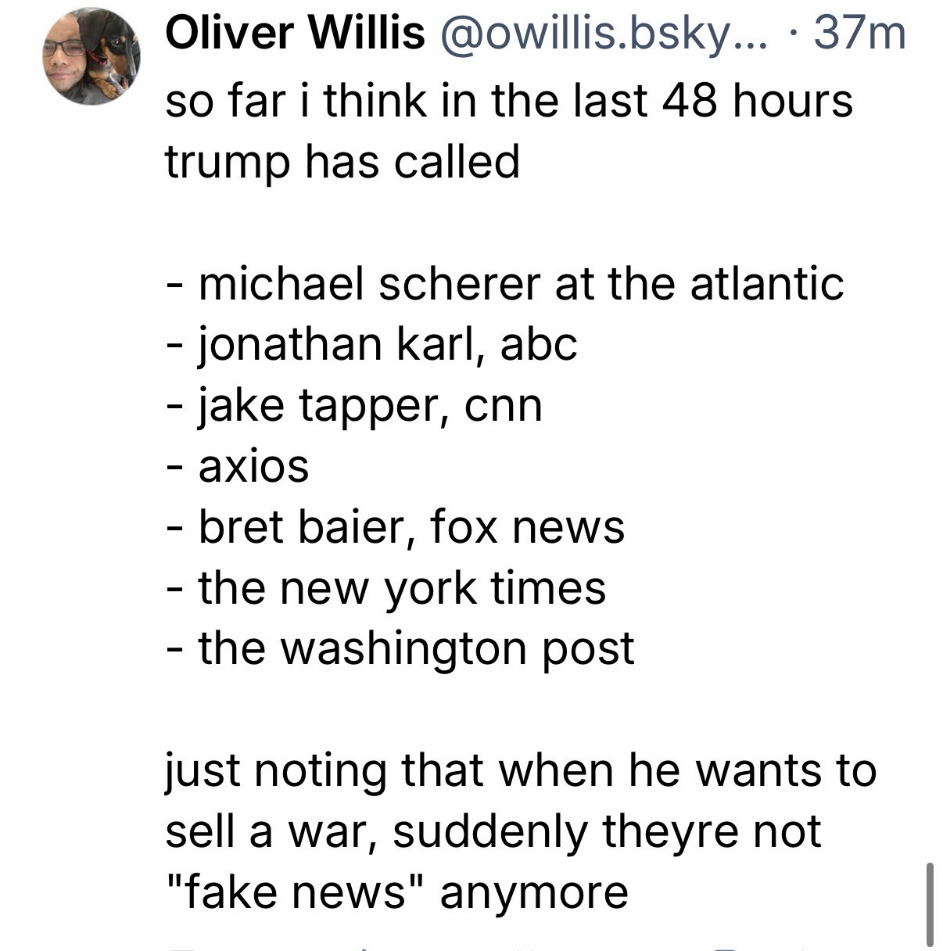
Task: Click the "just noting that when" line
Action: click(521, 770)
